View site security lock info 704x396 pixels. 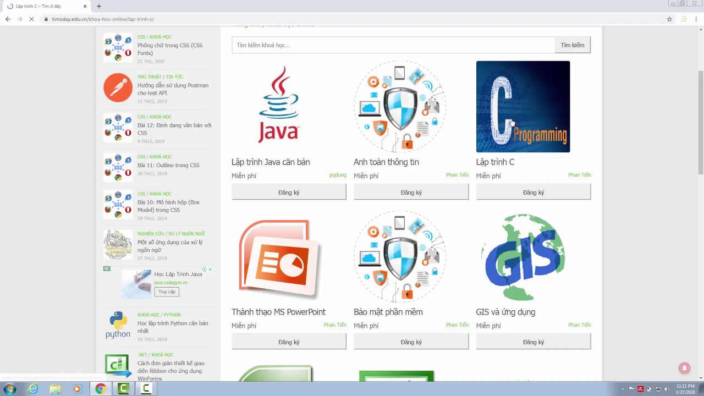pyautogui.click(x=46, y=19)
